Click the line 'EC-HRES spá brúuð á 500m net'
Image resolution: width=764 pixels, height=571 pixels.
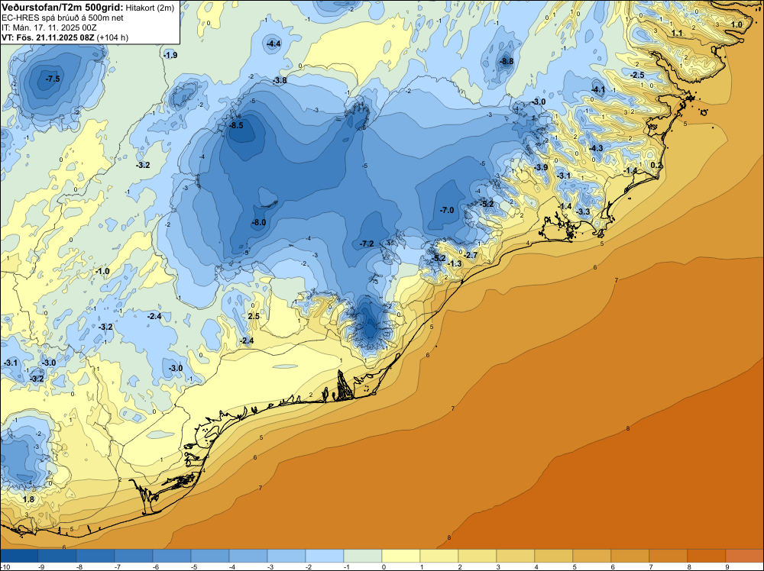[63, 18]
